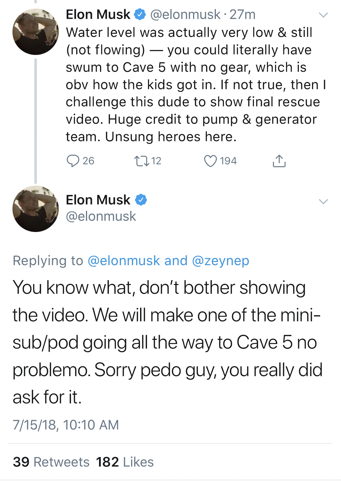The width and height of the screenshot is (341, 482).
Task: Tap the profile picture on the reply tweet
Action: coord(35,209)
